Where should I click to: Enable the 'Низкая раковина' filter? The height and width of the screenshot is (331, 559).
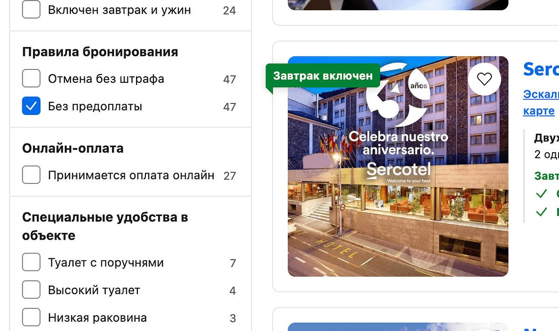31,317
